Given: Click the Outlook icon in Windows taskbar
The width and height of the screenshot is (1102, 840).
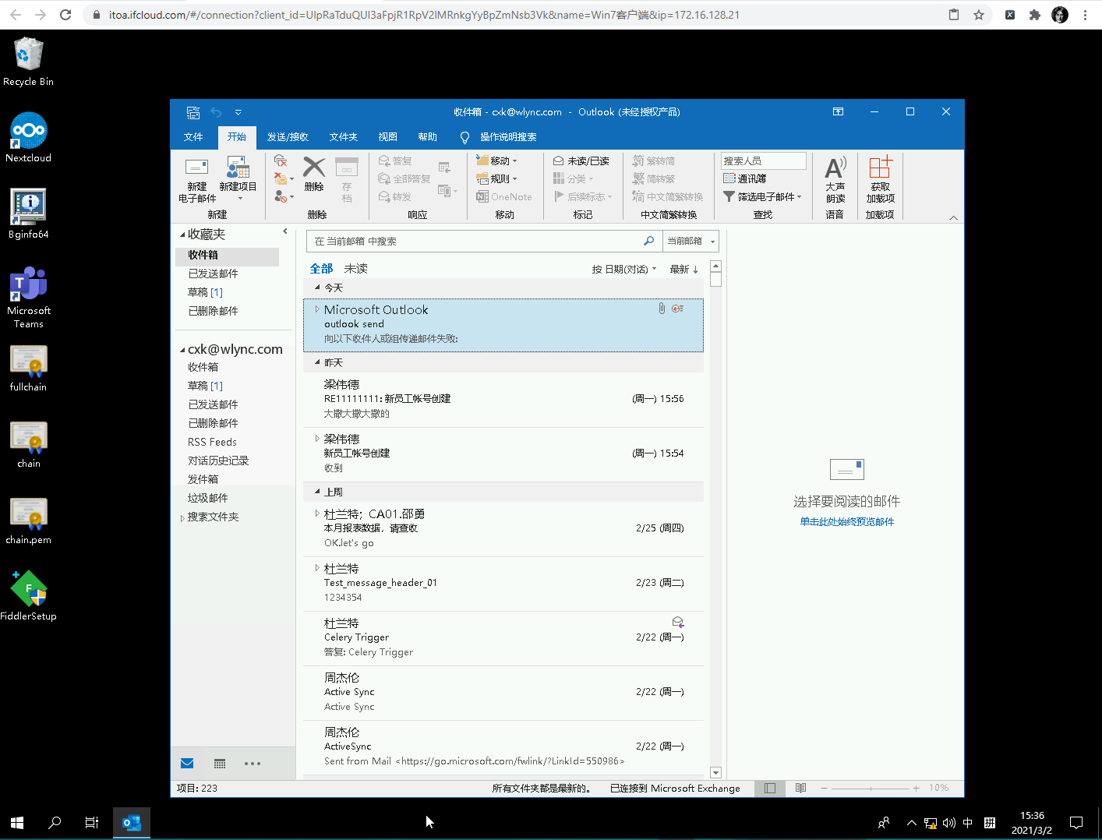Looking at the screenshot, I should click(x=132, y=822).
